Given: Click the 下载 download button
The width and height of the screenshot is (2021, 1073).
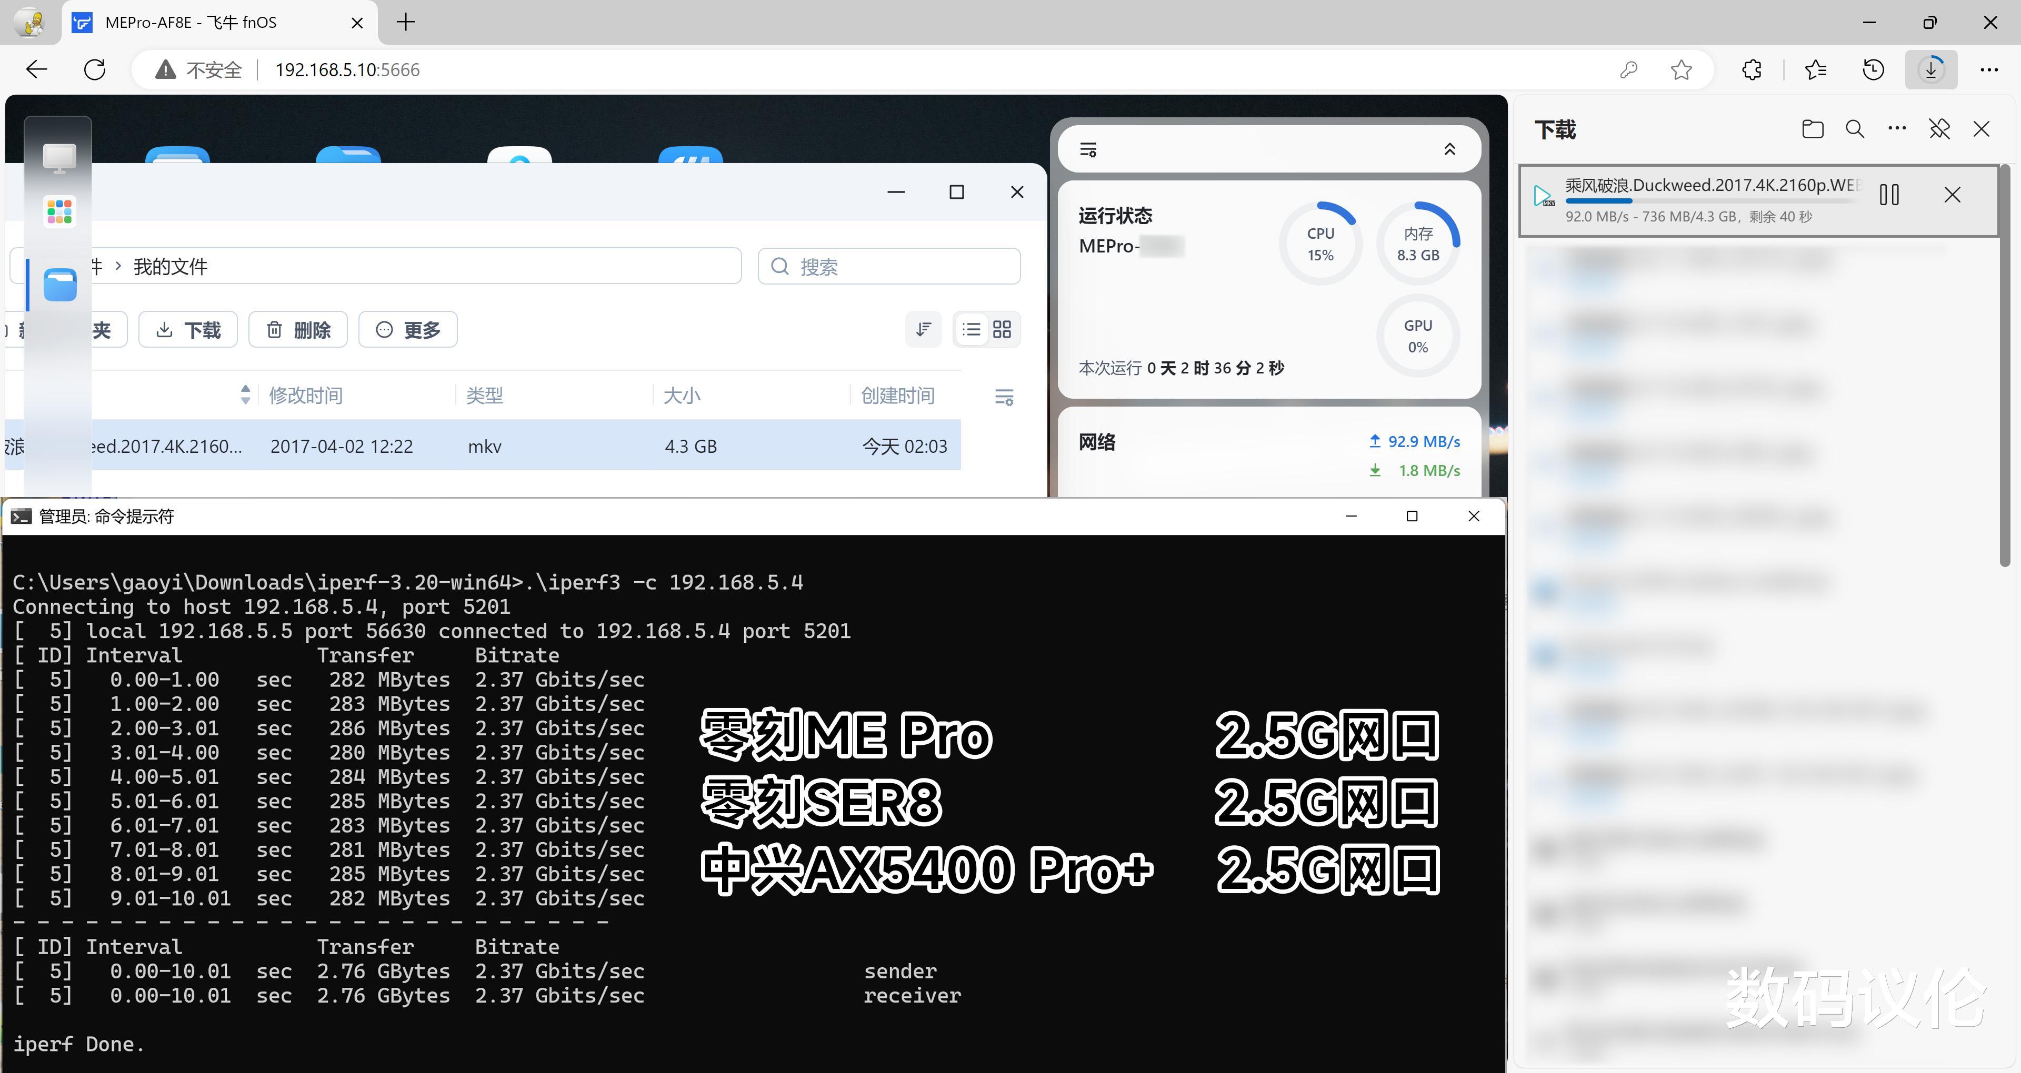Looking at the screenshot, I should [188, 330].
